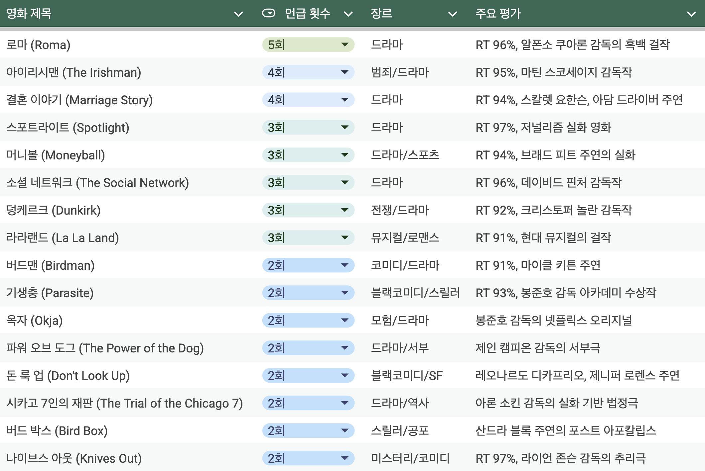Click the 4회 chip arrow for The Irishman
705x471 pixels.
point(345,72)
